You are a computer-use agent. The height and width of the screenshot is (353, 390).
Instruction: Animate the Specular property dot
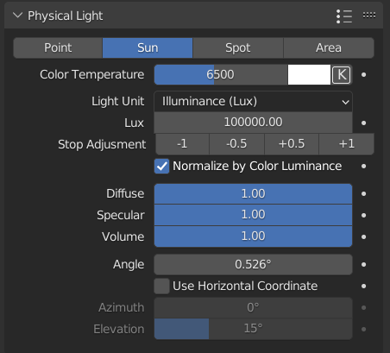[364, 215]
